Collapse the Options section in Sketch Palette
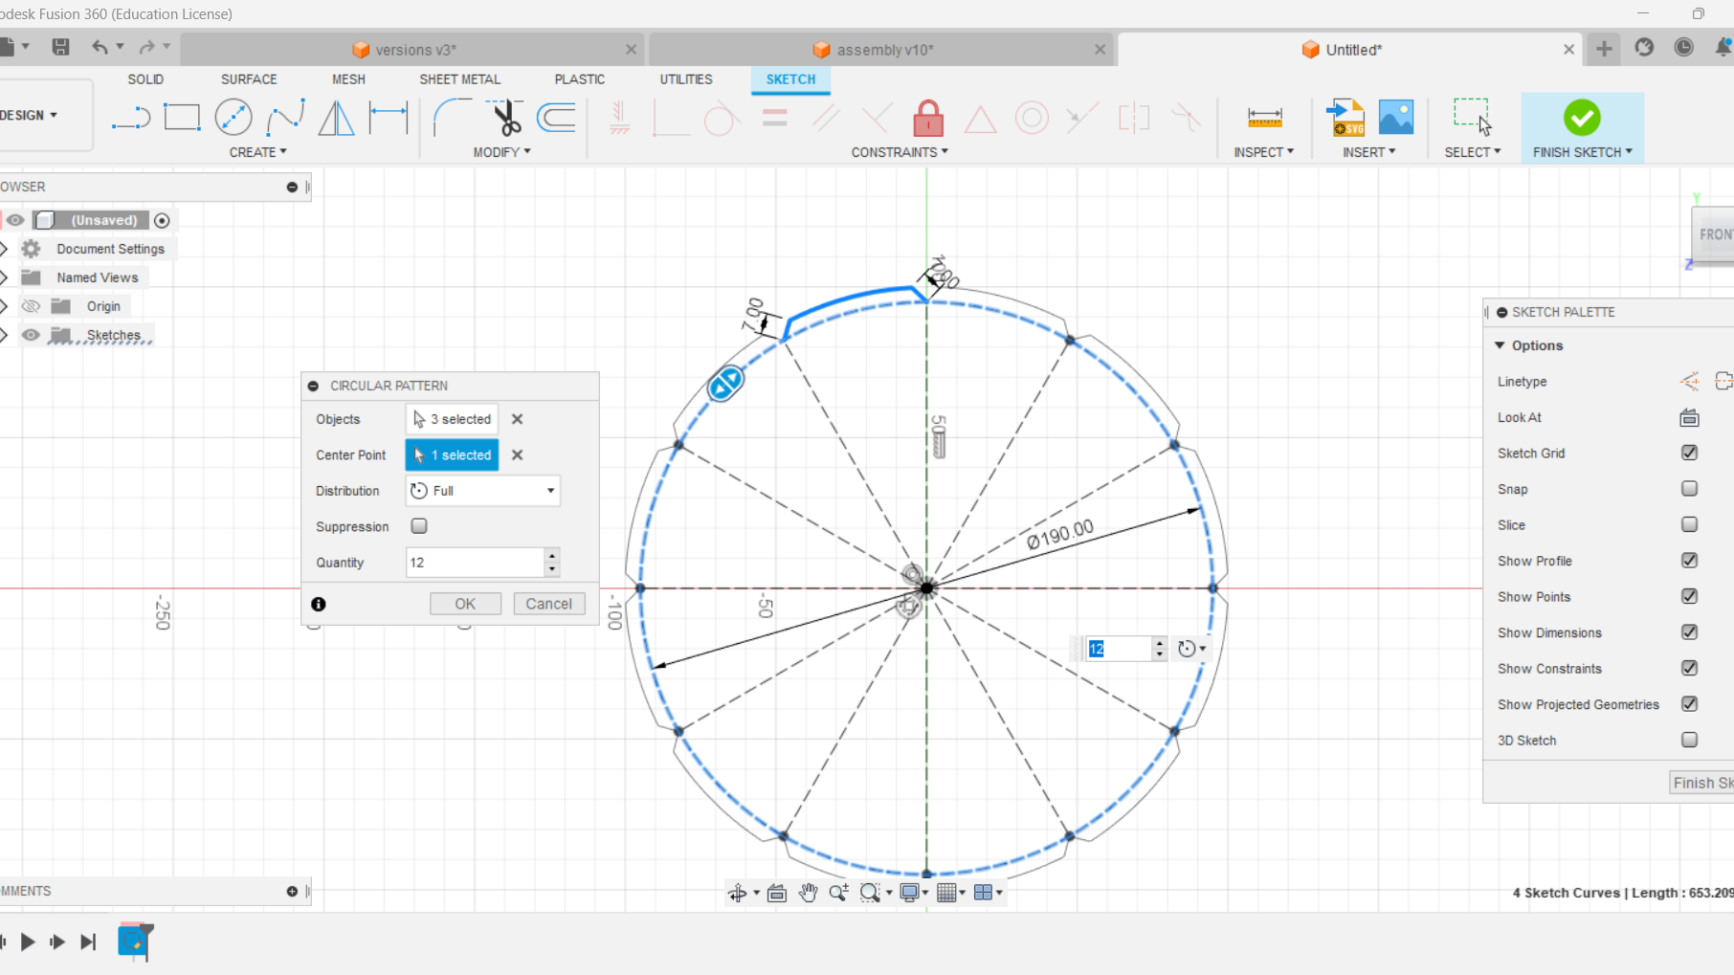This screenshot has height=975, width=1734. click(x=1500, y=345)
